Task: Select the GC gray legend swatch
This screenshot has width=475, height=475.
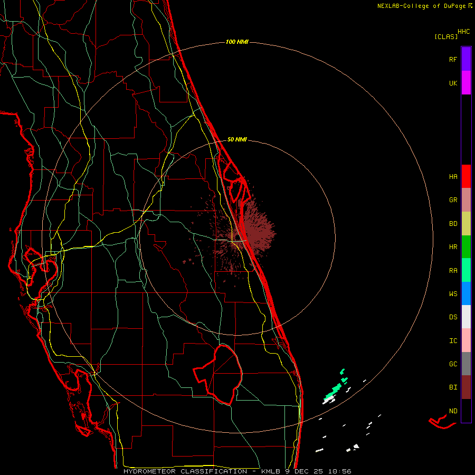Action: (466, 364)
